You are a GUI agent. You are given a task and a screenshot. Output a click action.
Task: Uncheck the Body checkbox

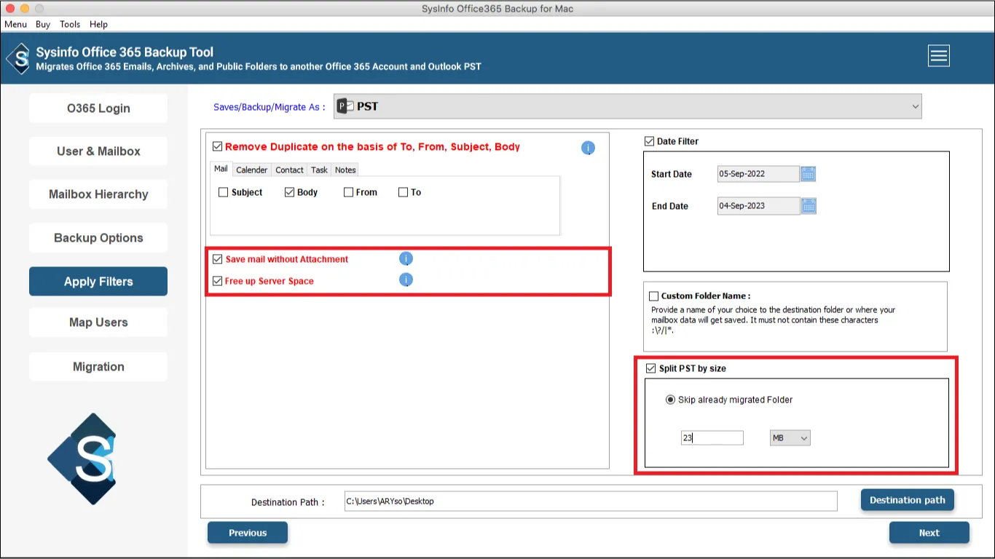tap(289, 192)
